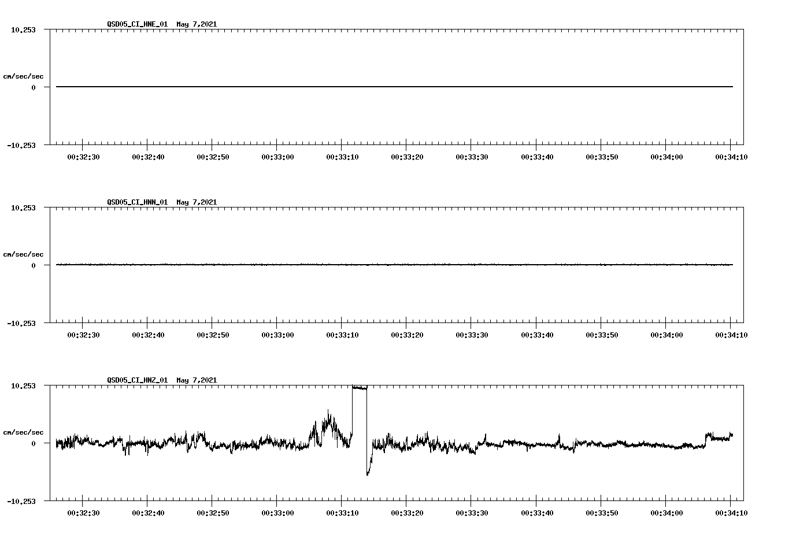This screenshot has width=785, height=534.
Task: Click the QSD05_CI_HNZ_01 channel title
Action: point(136,381)
